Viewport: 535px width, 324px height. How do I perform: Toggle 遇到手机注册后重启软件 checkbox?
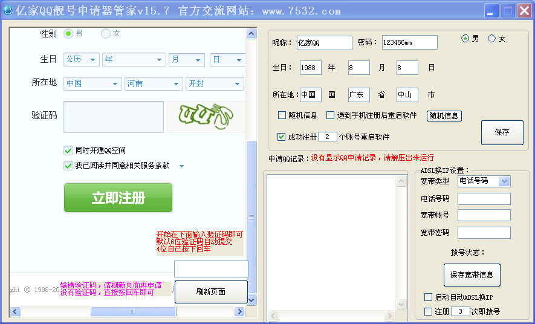point(330,115)
